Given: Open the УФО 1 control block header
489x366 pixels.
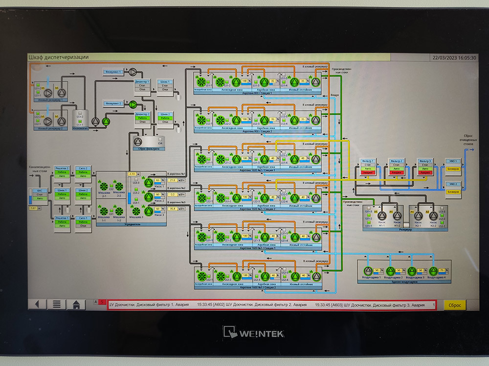Looking at the screenshot, I should tap(453, 161).
